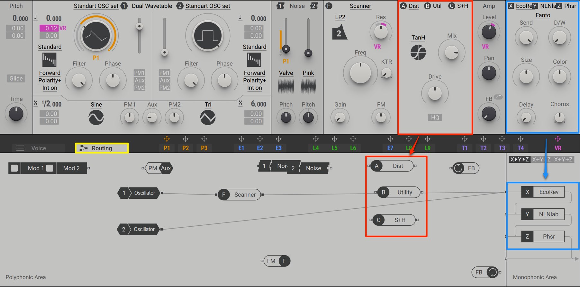Open the Standart OSC set 1 selector
The height and width of the screenshot is (287, 580).
[96, 6]
